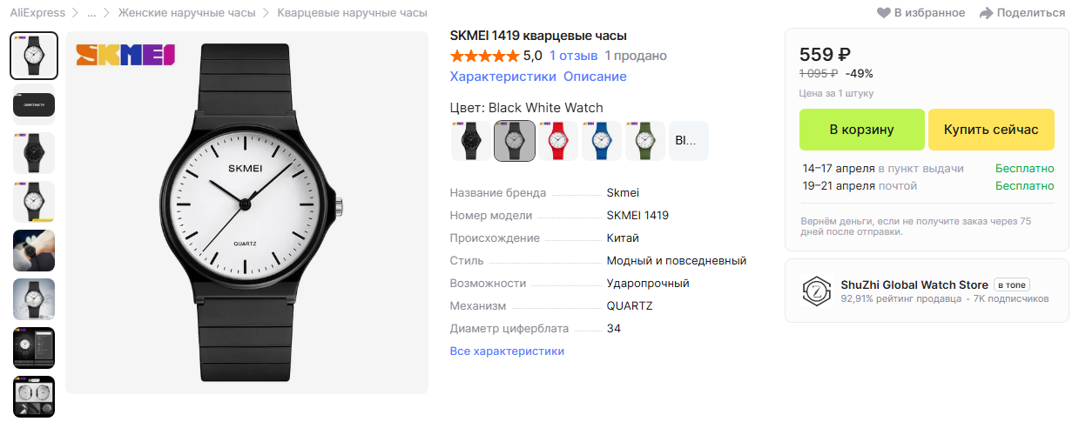This screenshot has width=1079, height=435.
Task: Click the 'Купить сейчас' button
Action: [x=991, y=130]
